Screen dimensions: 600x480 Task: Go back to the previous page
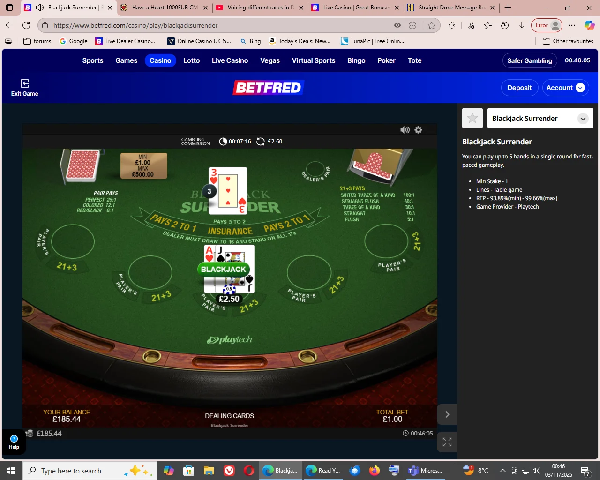pos(9,25)
